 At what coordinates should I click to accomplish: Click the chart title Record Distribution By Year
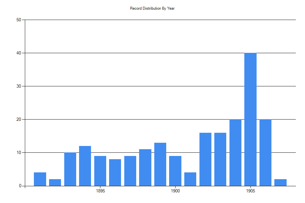[x=152, y=8]
